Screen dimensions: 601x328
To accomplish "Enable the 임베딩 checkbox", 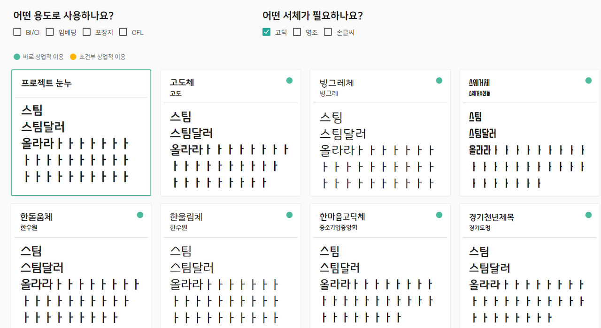I will coord(50,32).
